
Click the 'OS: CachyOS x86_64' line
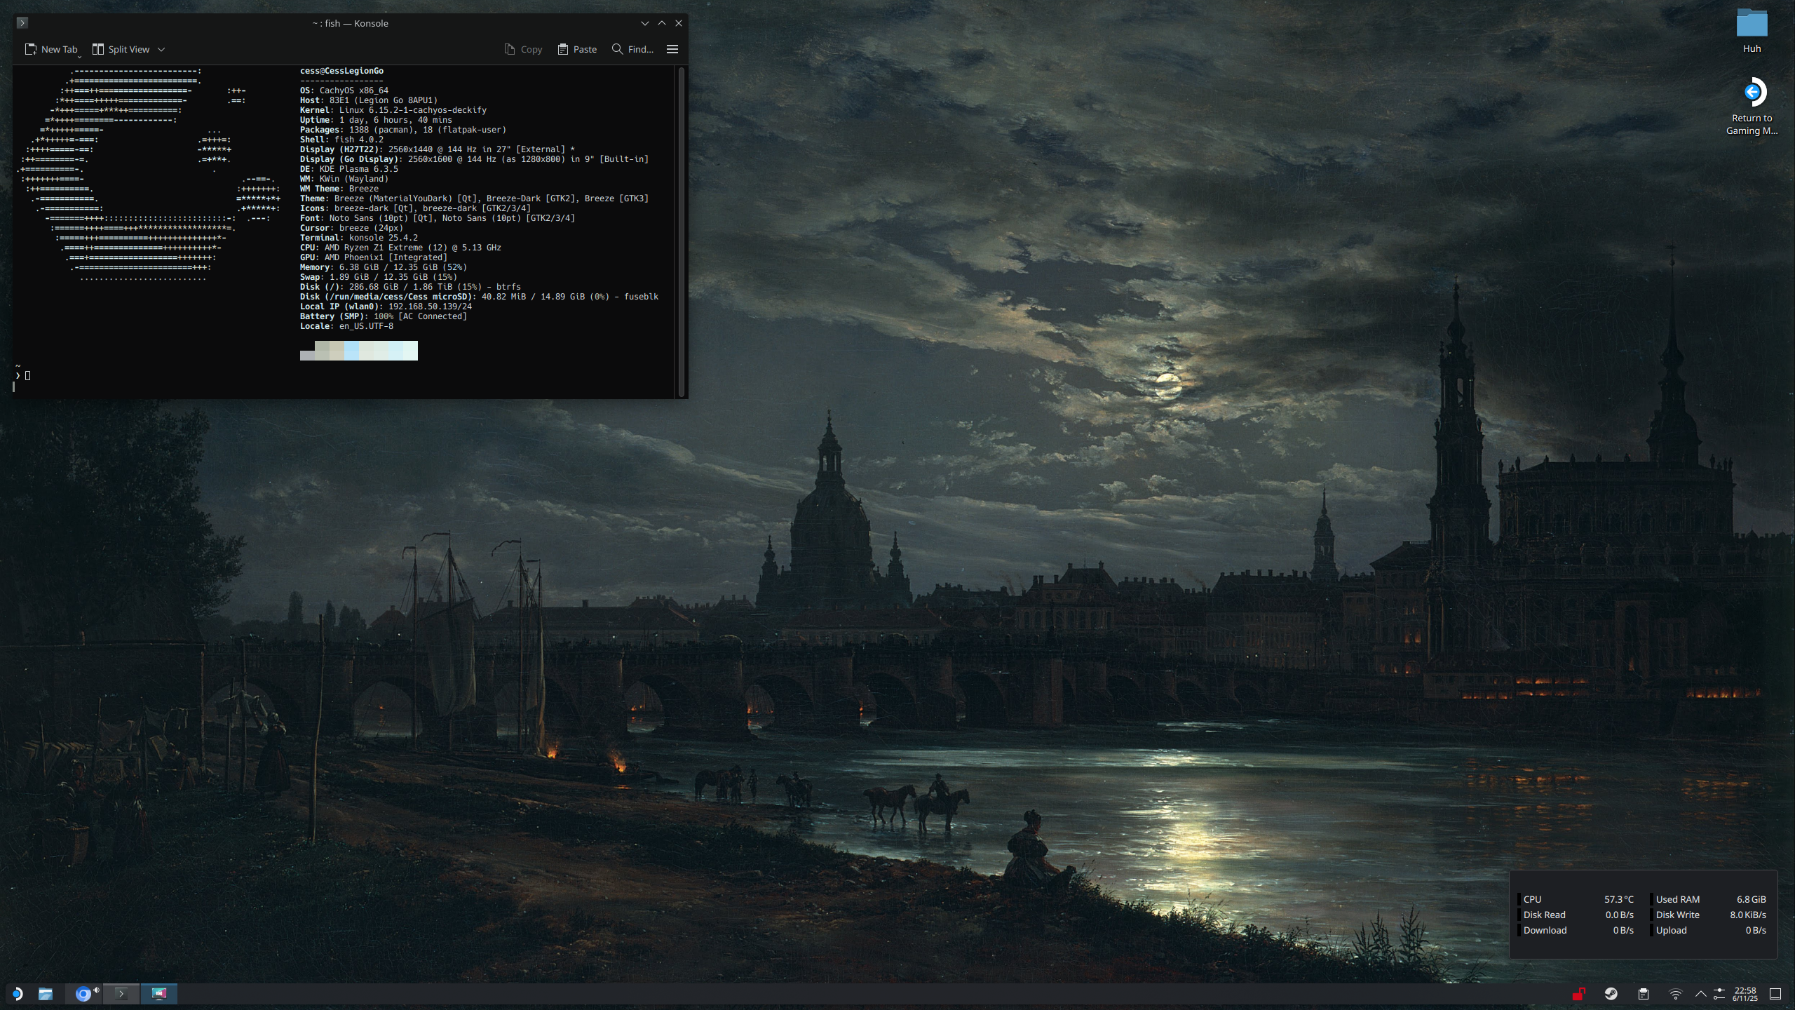pyautogui.click(x=344, y=90)
